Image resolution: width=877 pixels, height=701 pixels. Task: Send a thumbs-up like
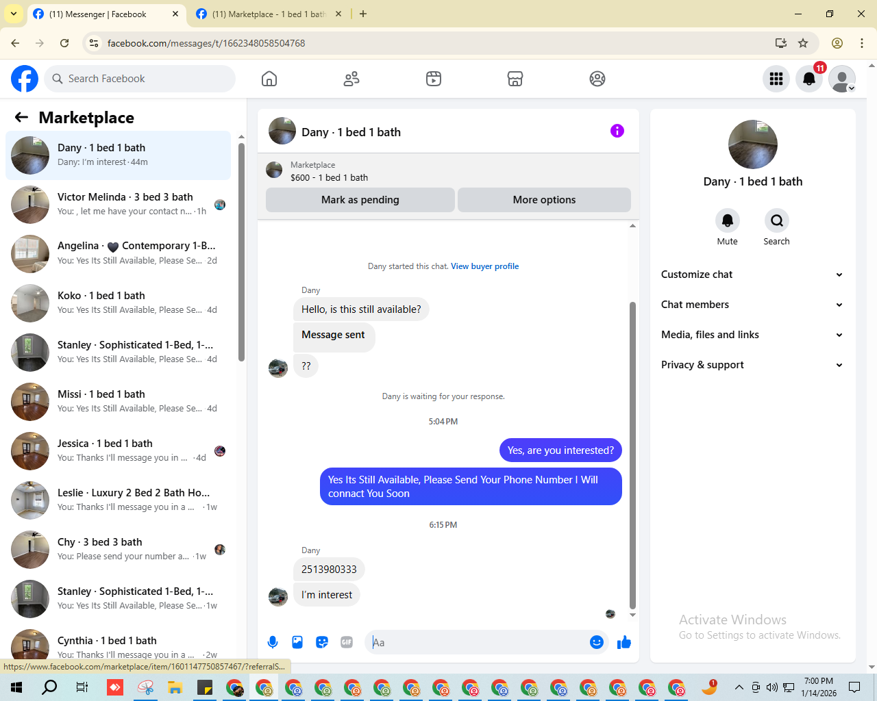click(624, 642)
